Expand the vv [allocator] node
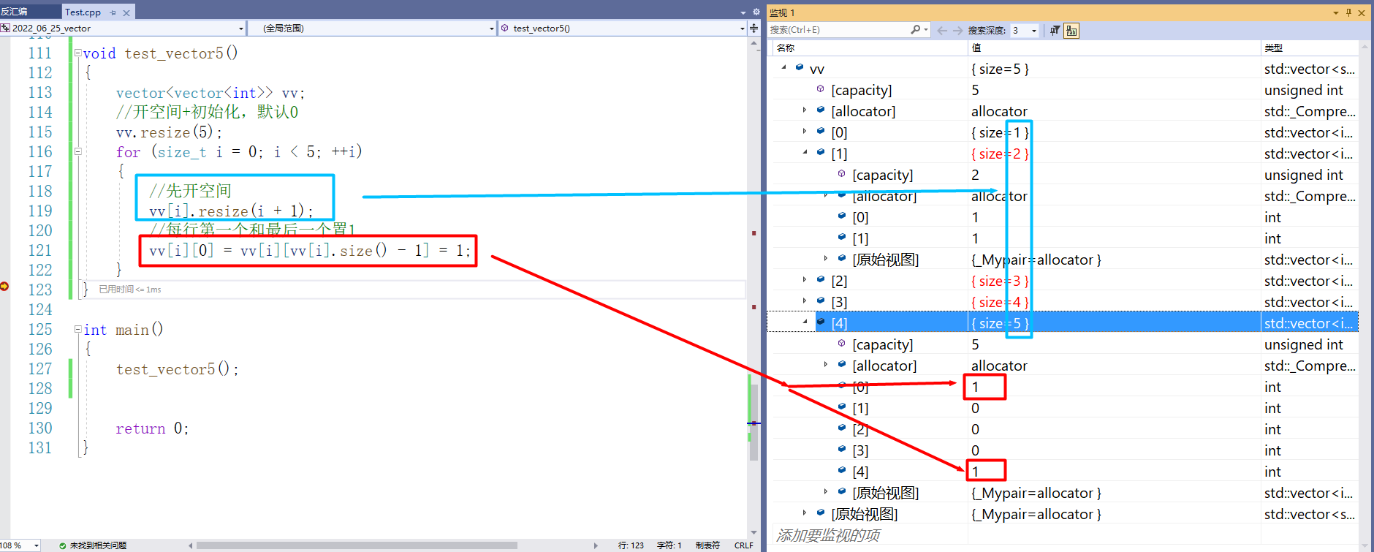Screen dimensions: 1374x552 click(x=805, y=110)
